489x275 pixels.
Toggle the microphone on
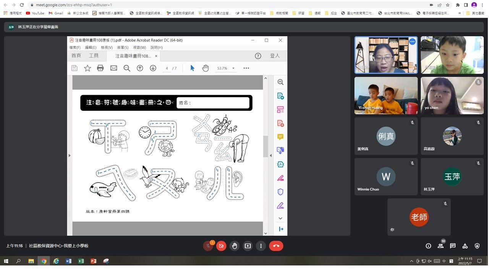pyautogui.click(x=208, y=246)
